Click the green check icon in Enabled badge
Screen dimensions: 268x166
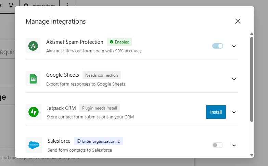(112, 42)
